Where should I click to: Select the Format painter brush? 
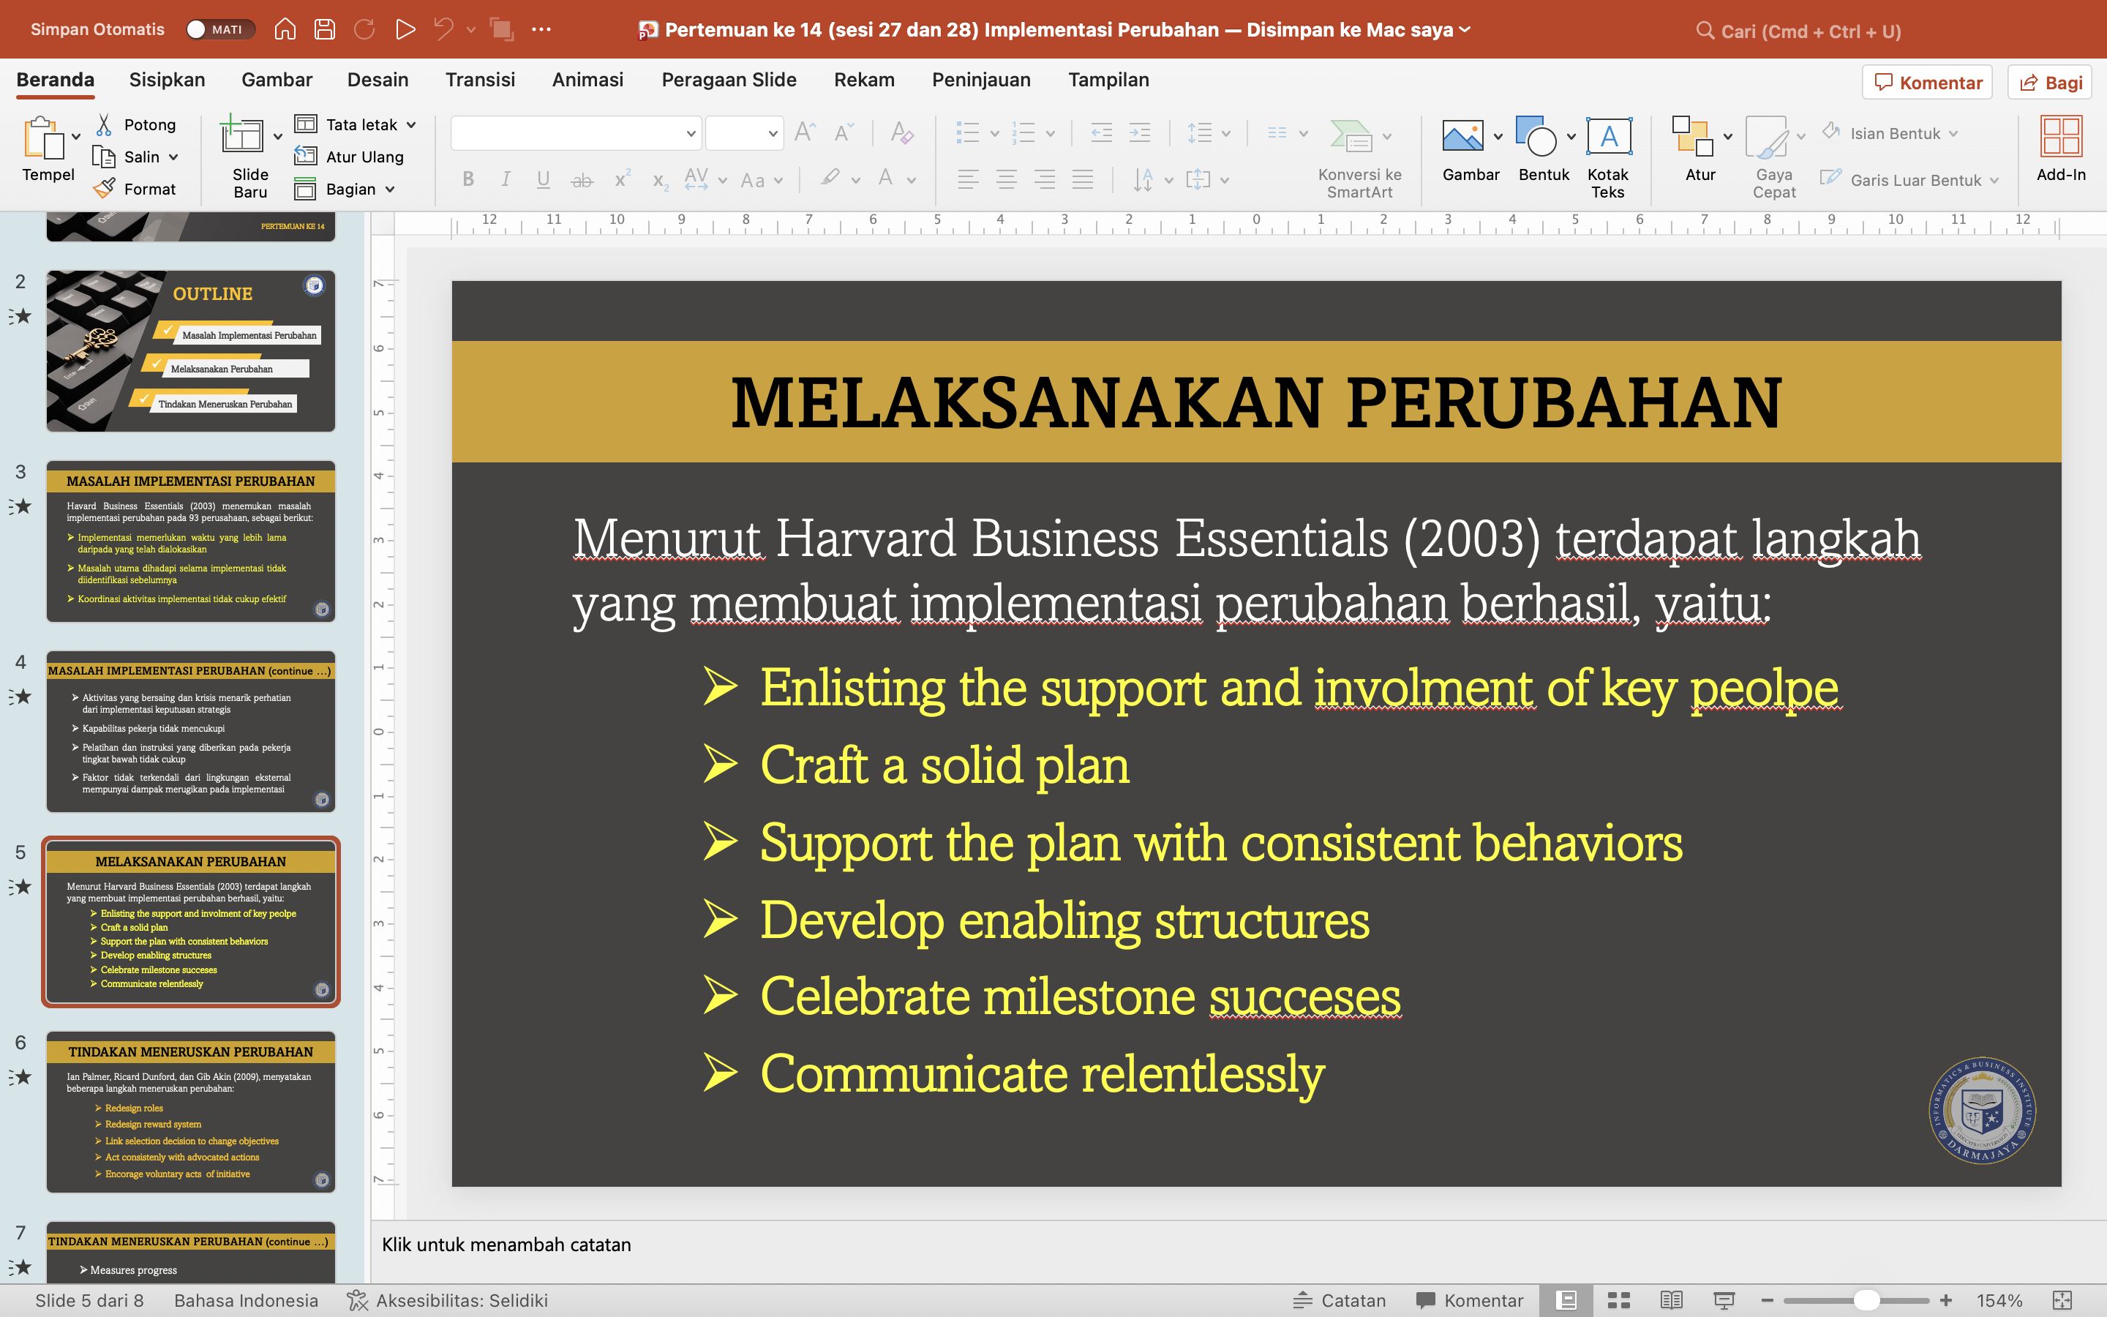pyautogui.click(x=105, y=188)
